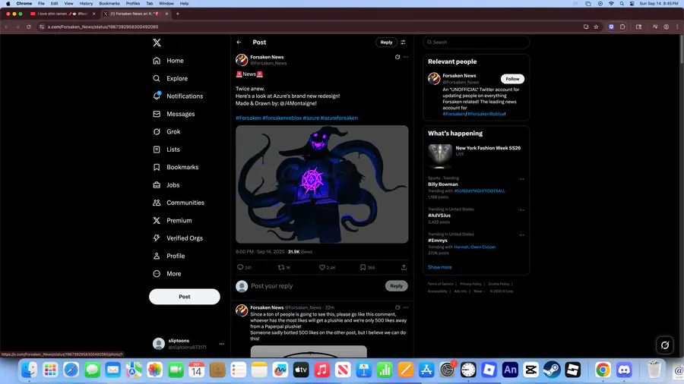Open #Emmys trend options menu
Screen dimensions: 684x384
pos(521,235)
